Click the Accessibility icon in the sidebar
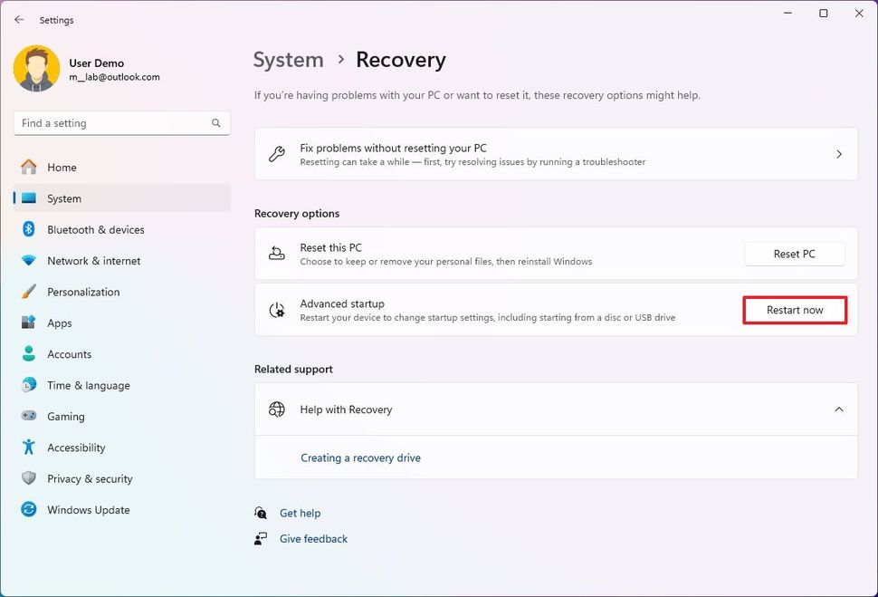This screenshot has height=597, width=878. (x=28, y=448)
